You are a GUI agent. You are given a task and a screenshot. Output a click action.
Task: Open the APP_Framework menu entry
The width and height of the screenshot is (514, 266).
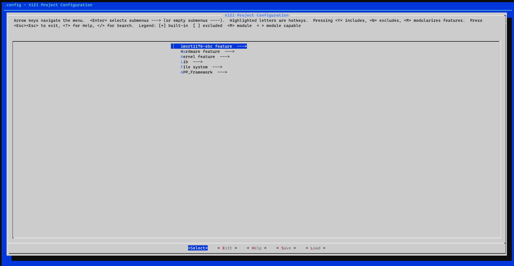pyautogui.click(x=196, y=72)
